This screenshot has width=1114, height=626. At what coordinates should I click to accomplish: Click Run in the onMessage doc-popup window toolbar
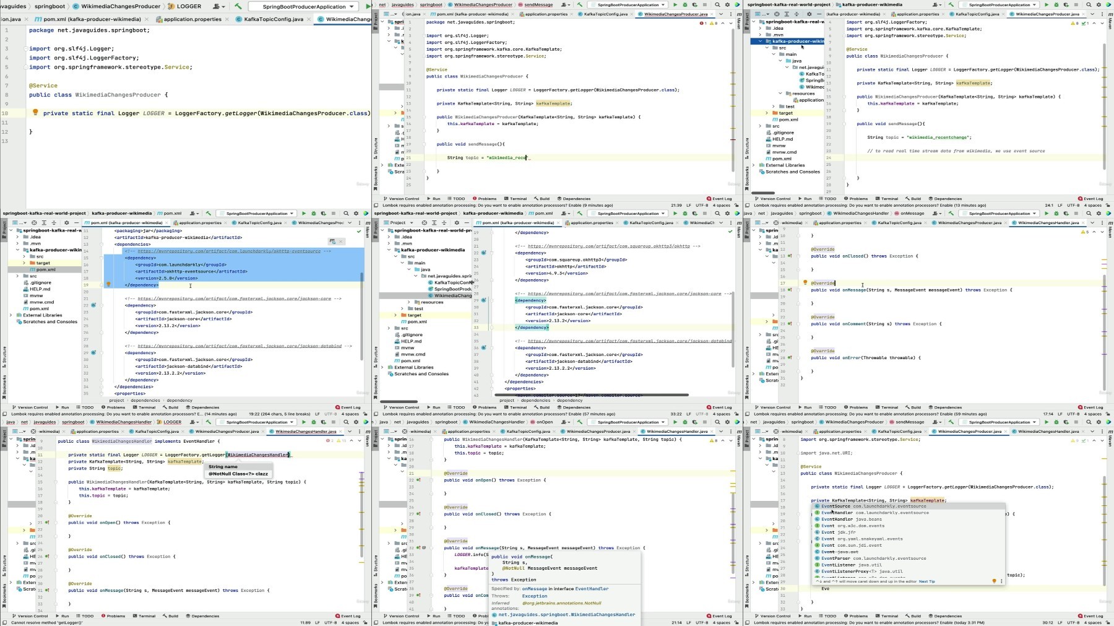(675, 422)
